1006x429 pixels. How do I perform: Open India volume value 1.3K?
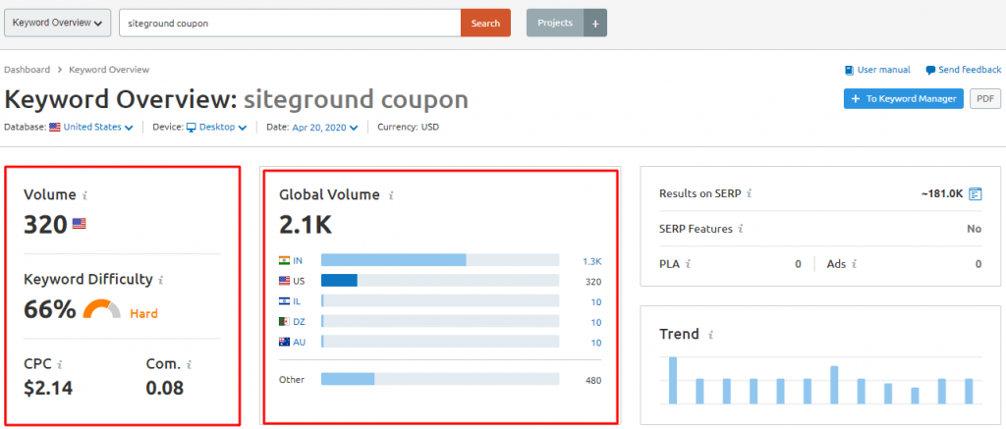591,261
